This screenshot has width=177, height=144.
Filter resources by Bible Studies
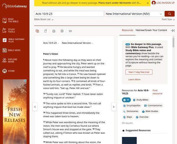click(150, 111)
